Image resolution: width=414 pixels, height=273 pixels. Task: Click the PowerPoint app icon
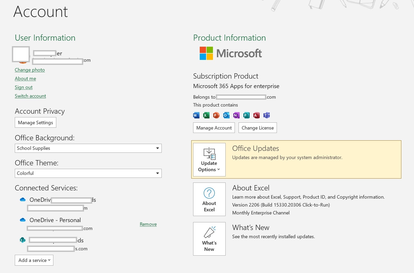pos(216,115)
